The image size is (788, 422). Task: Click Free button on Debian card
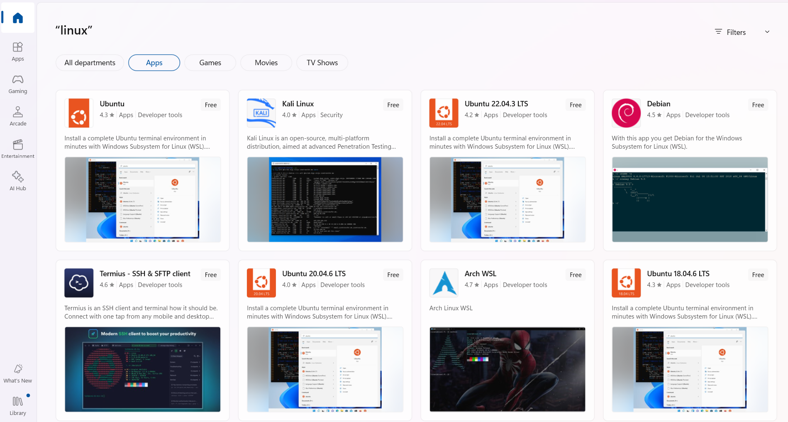click(x=758, y=105)
